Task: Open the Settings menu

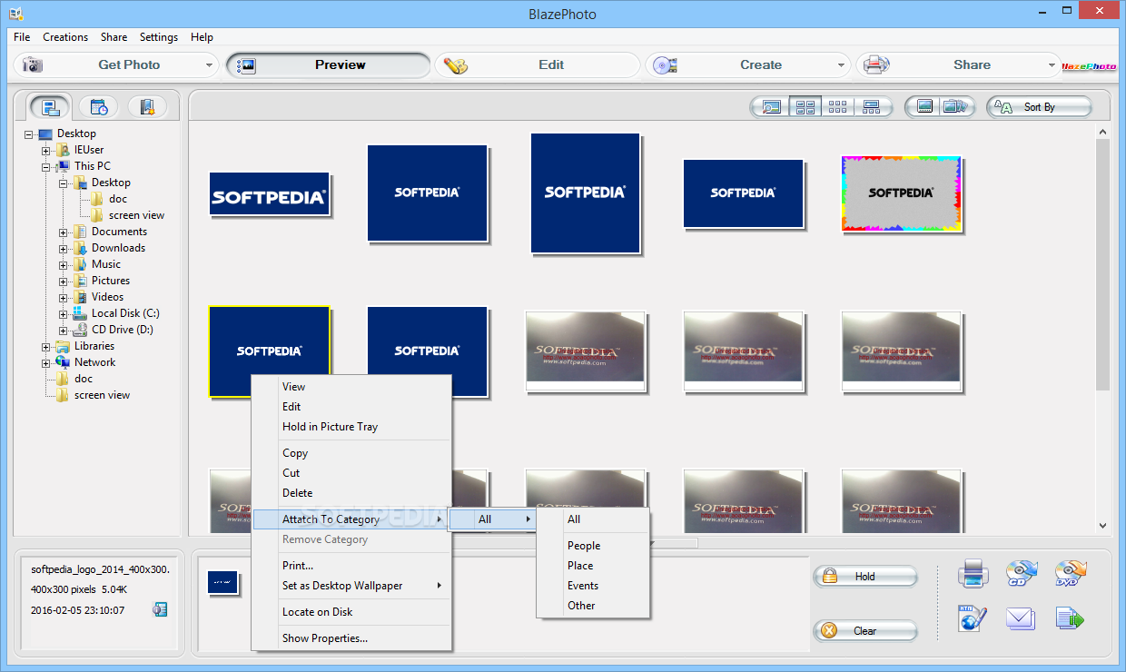Action: tap(159, 37)
